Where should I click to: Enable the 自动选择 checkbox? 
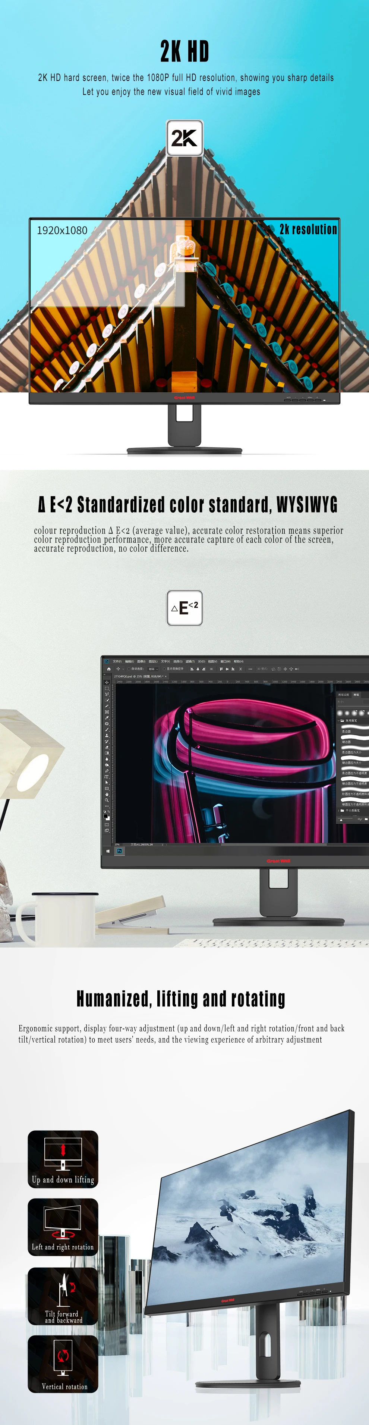click(x=129, y=669)
